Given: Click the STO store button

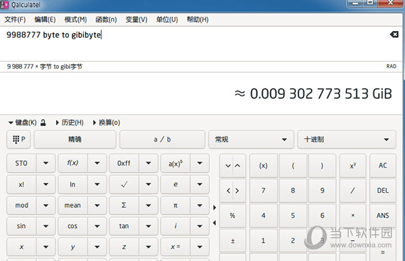Looking at the screenshot, I should pos(22,163).
